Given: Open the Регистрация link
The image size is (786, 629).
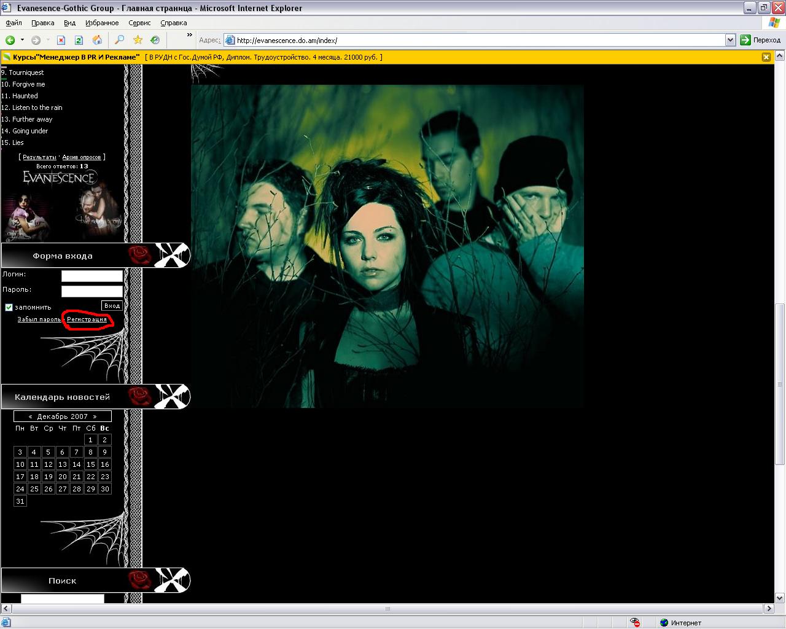Looking at the screenshot, I should point(87,319).
